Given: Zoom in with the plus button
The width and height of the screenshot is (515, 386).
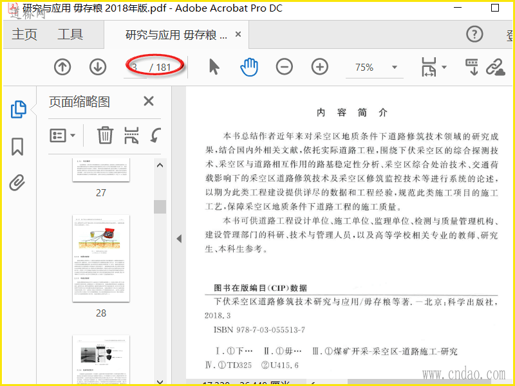Looking at the screenshot, I should (319, 68).
